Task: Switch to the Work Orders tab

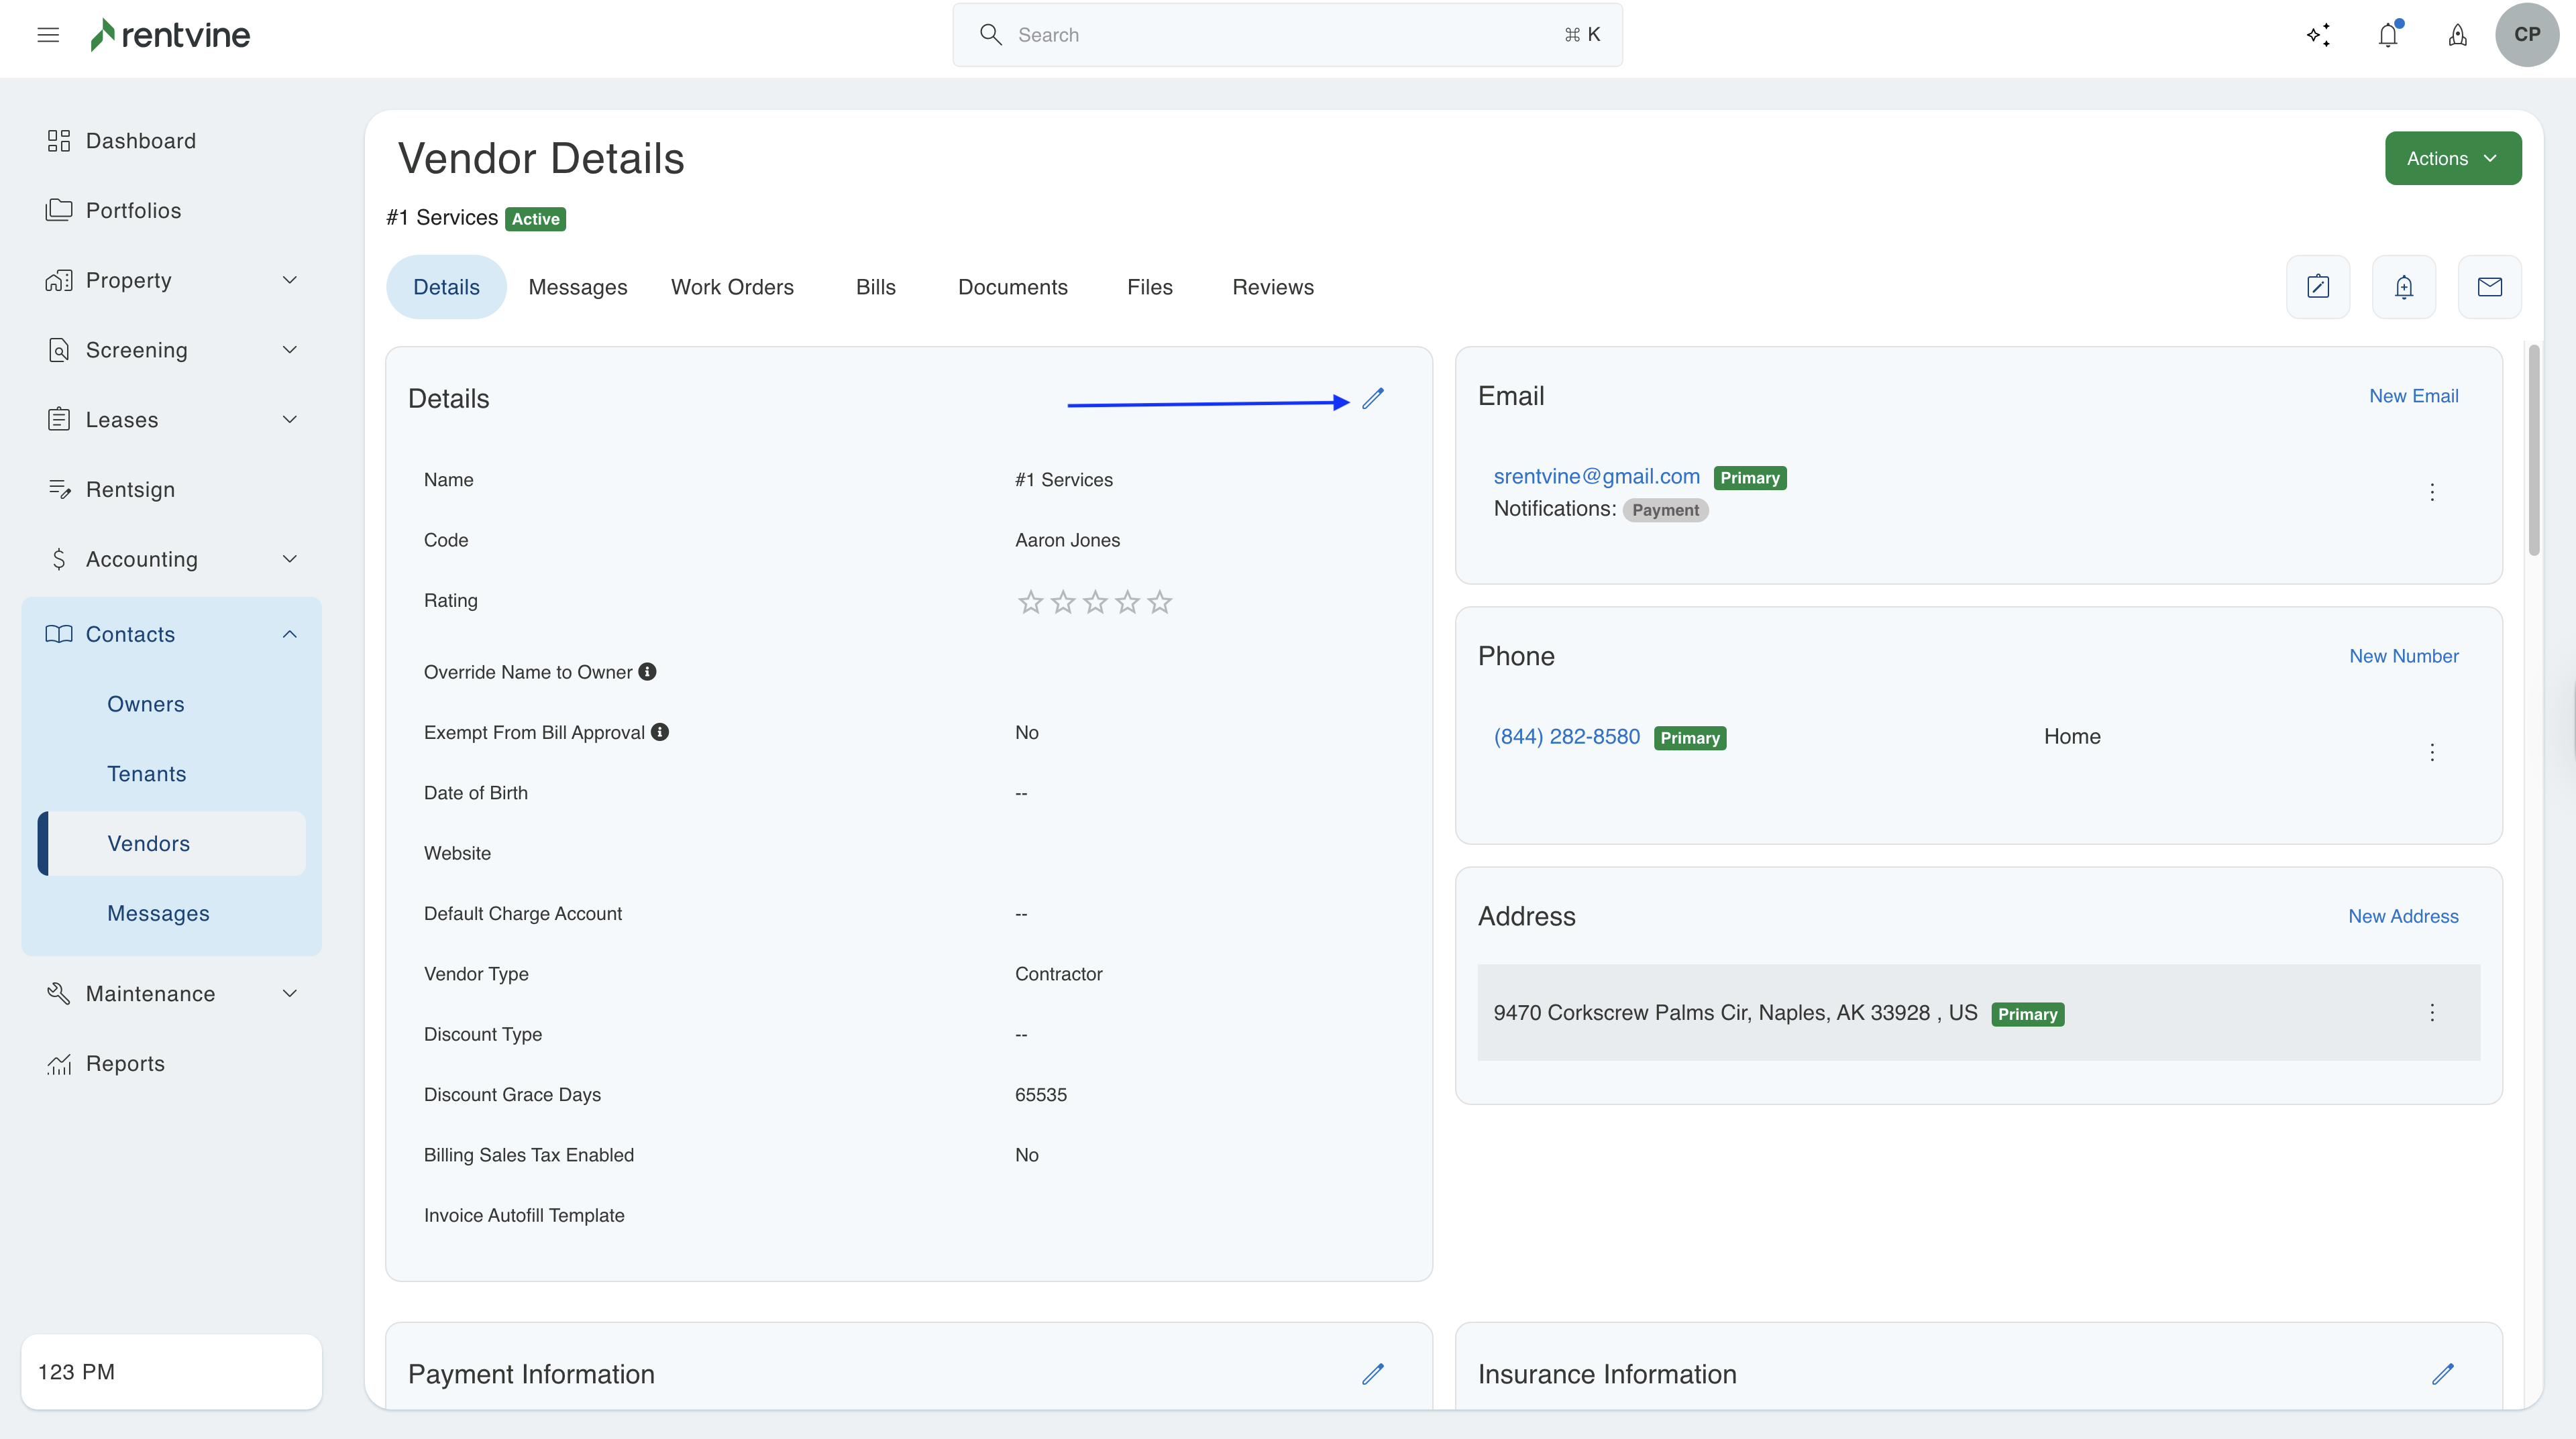Action: [732, 288]
